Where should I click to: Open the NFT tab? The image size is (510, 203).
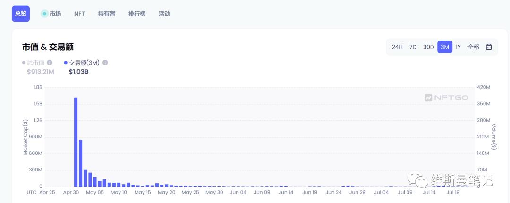[79, 14]
